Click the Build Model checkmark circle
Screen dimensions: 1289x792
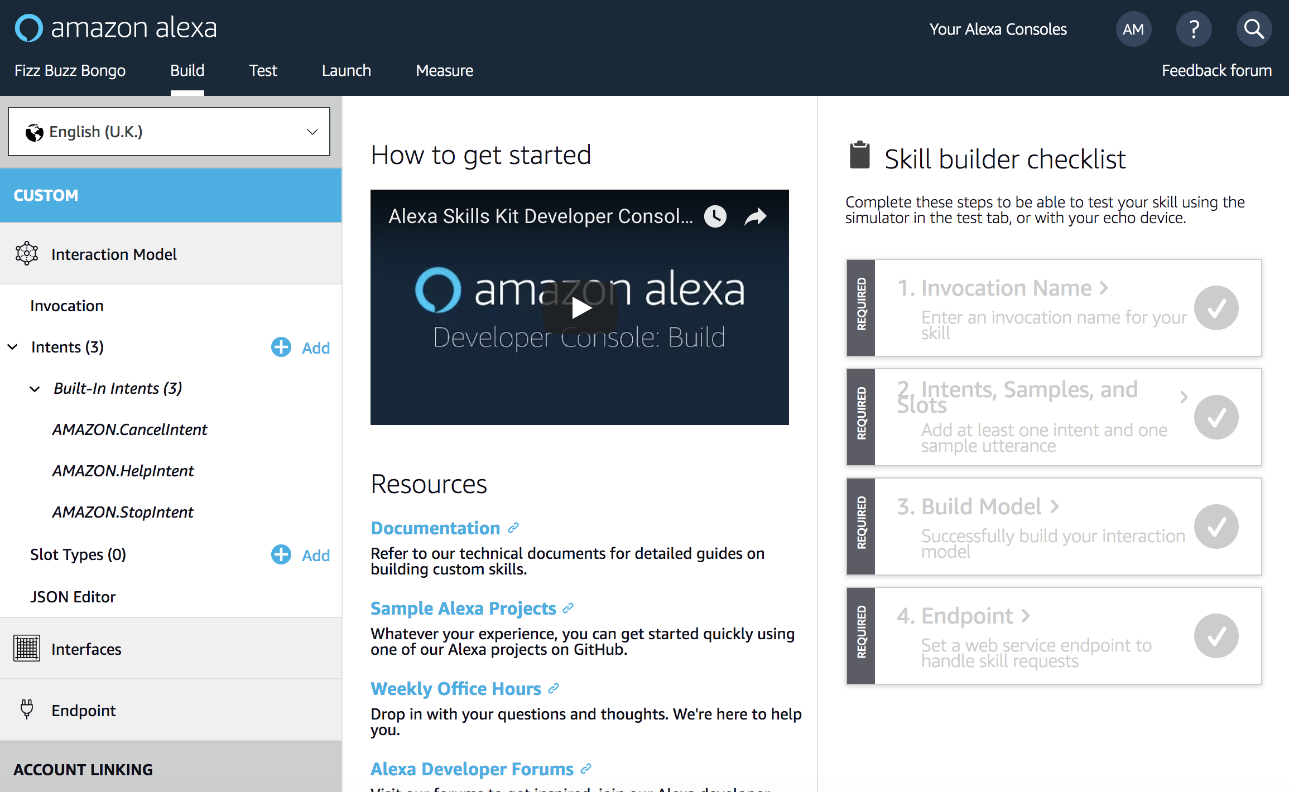pos(1216,527)
